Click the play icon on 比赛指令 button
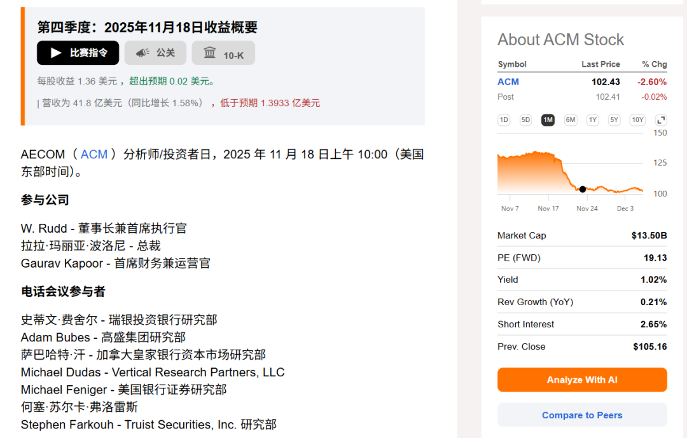687x438 pixels. click(55, 53)
